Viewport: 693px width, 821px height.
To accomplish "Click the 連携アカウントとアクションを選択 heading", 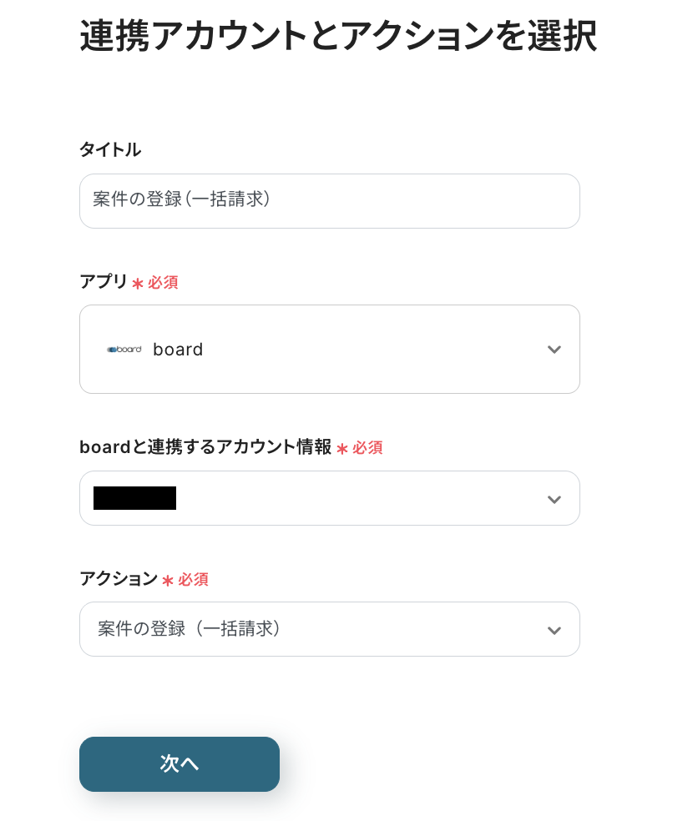I will pyautogui.click(x=338, y=37).
